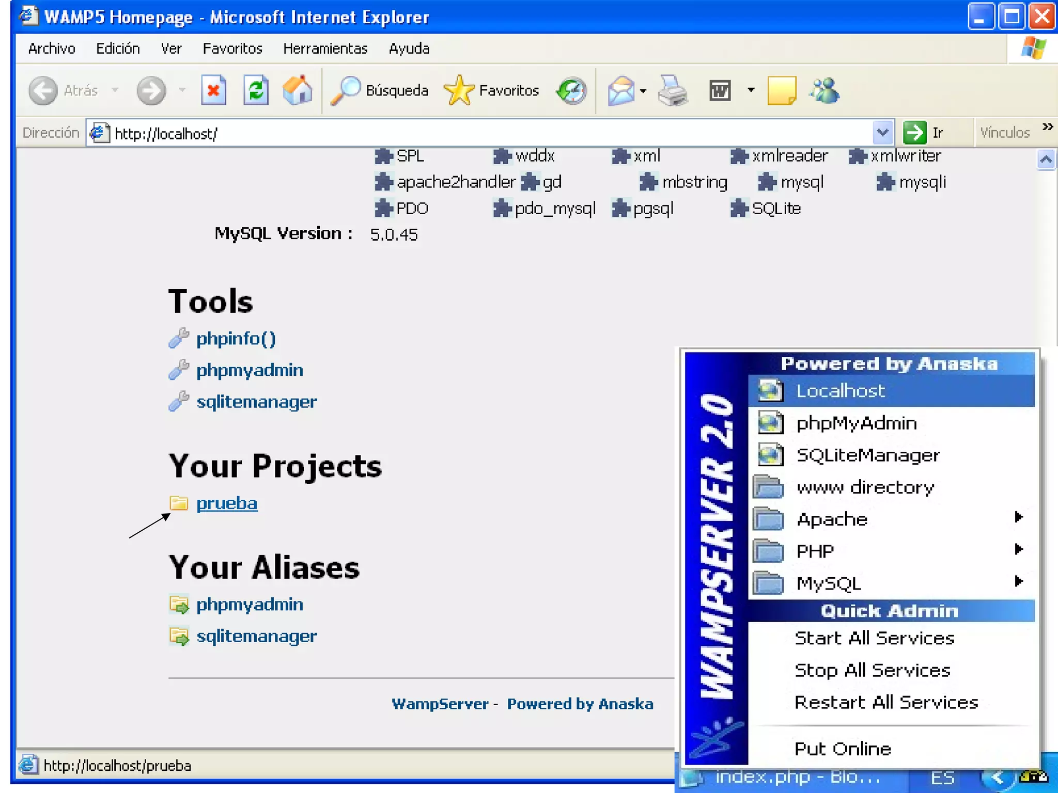
Task: Open the Herramientas menu
Action: pos(325,49)
